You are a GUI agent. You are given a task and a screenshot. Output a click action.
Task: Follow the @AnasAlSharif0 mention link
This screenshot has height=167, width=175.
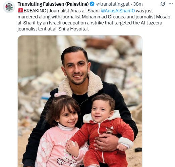tap(118, 11)
